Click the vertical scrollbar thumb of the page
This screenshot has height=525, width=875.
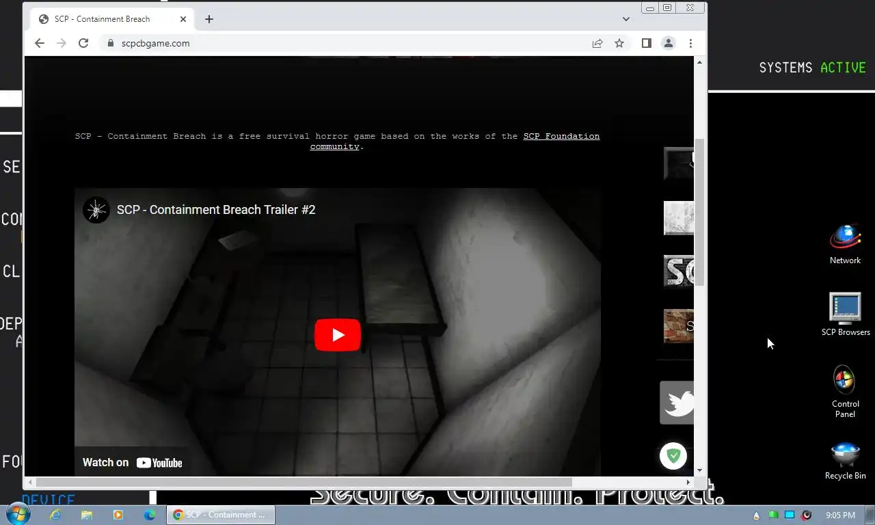coord(699,212)
